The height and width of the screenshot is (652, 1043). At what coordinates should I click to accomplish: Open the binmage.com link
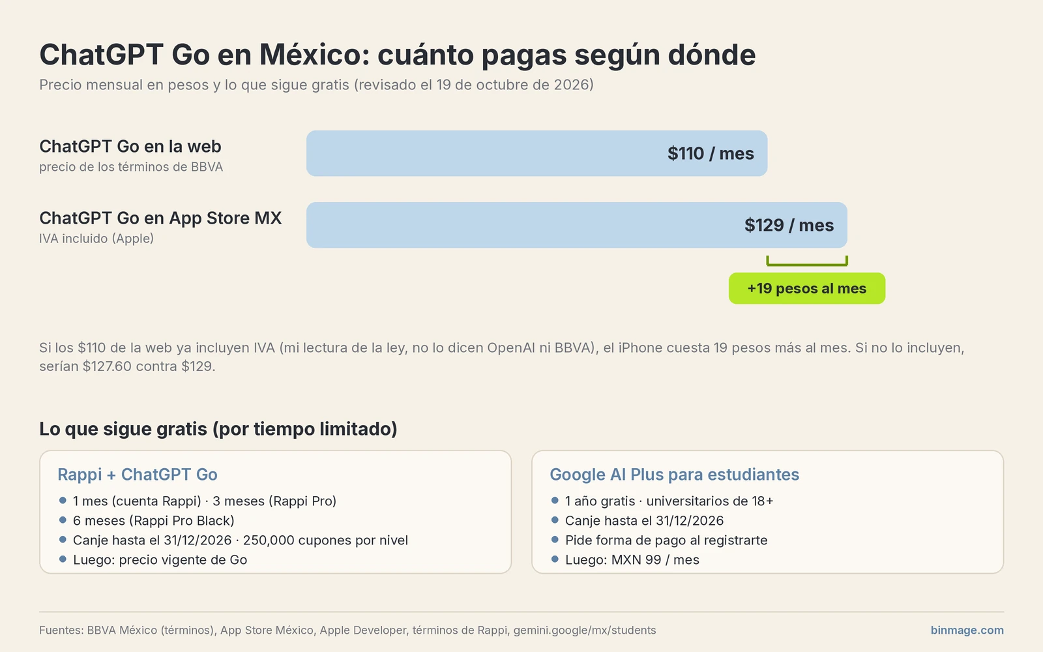pos(967,630)
